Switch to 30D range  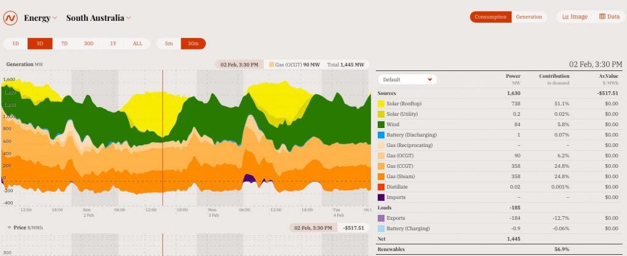89,43
